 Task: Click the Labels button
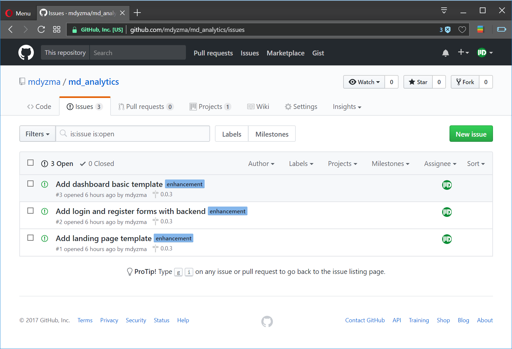232,134
